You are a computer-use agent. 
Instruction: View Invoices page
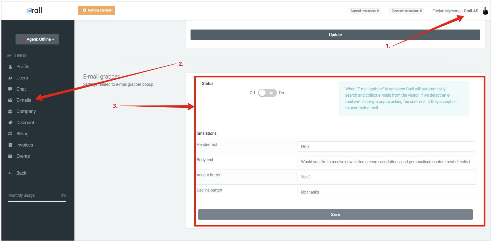click(x=25, y=145)
